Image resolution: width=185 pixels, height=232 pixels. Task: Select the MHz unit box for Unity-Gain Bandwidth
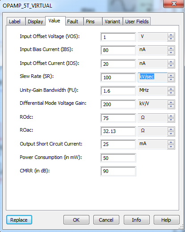[x=152, y=91]
